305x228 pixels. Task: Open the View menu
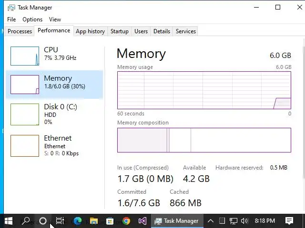(x=55, y=19)
